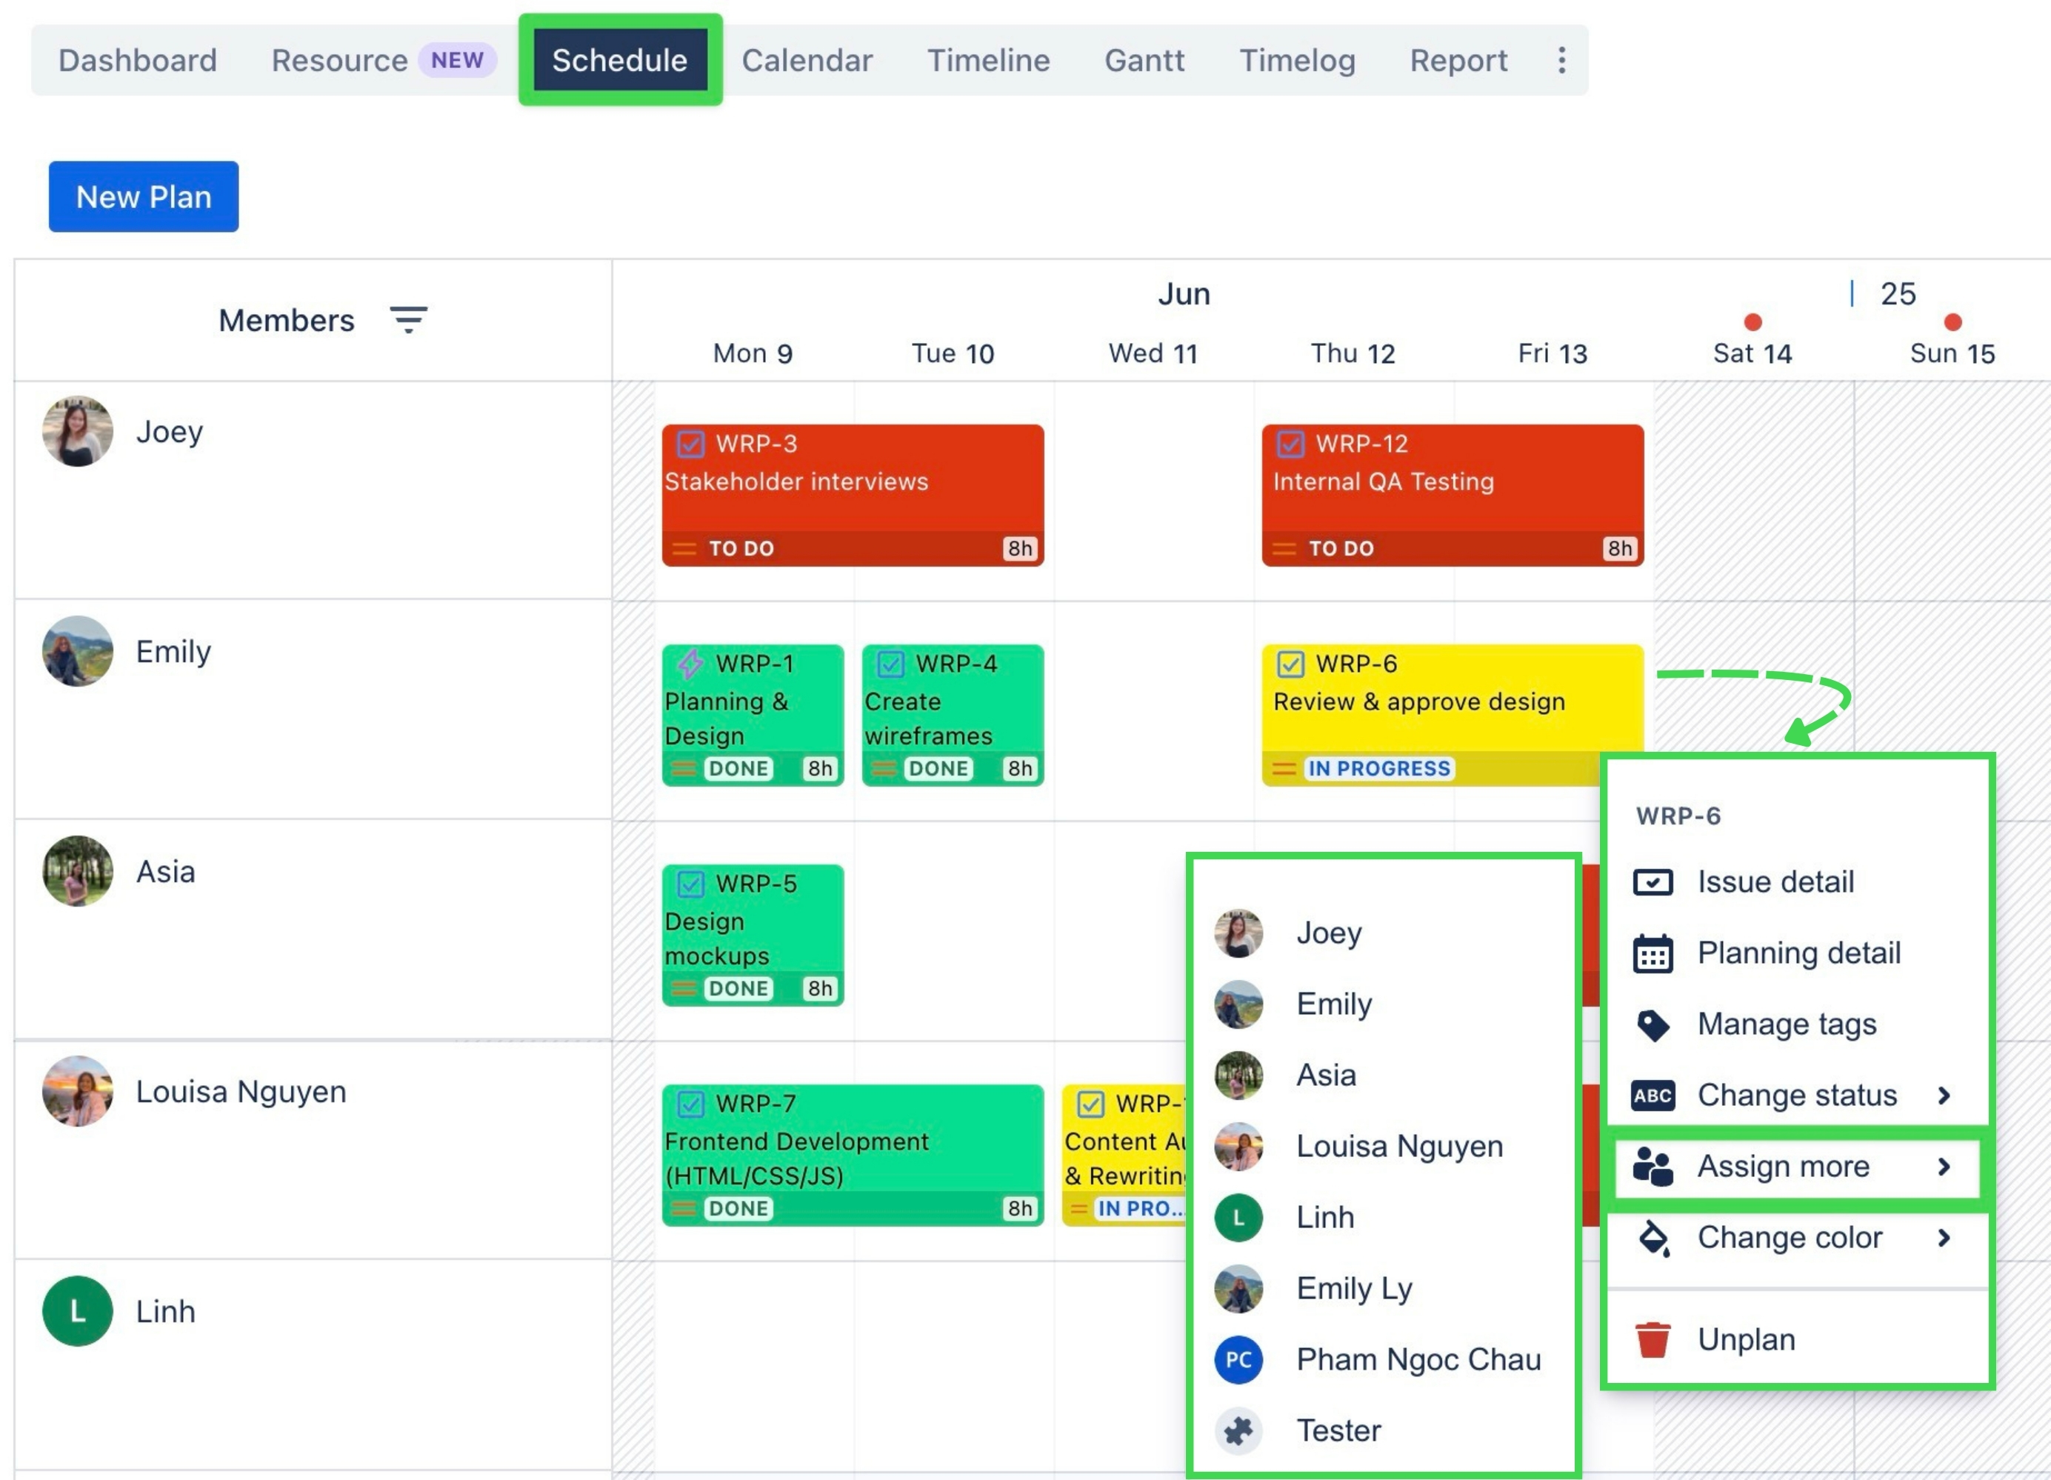Click the Assign more people icon
The width and height of the screenshot is (2051, 1480).
pyautogui.click(x=1653, y=1167)
